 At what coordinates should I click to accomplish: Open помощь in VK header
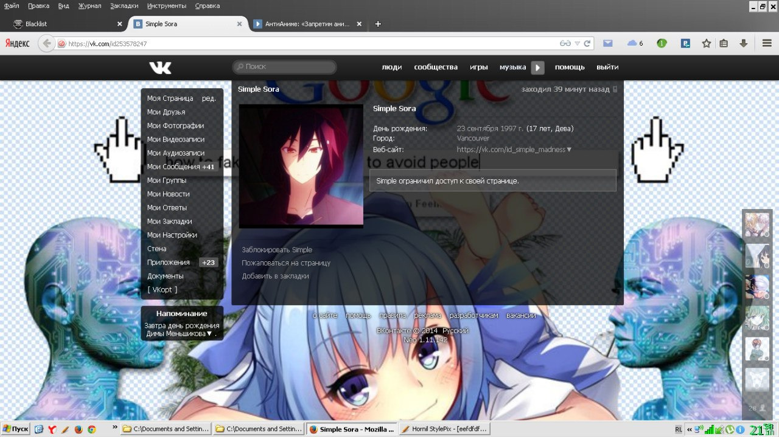(570, 67)
